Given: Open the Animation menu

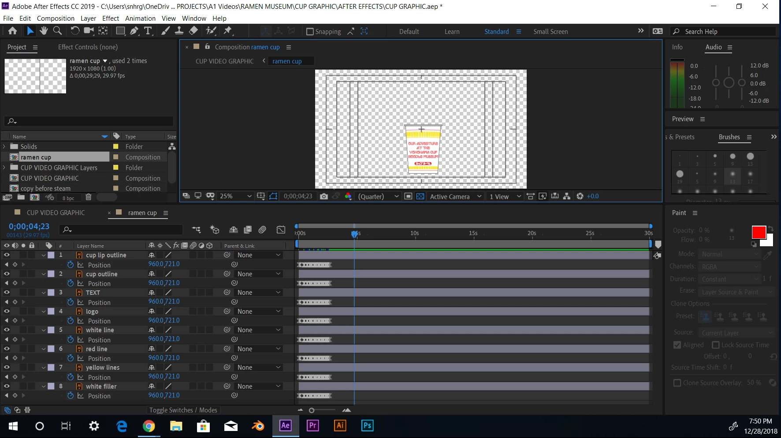Looking at the screenshot, I should (140, 19).
